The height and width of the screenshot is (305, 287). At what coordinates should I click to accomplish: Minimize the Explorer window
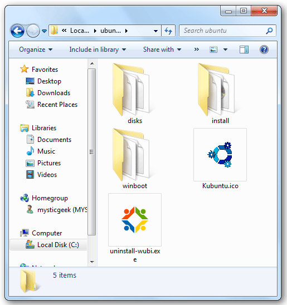(x=228, y=11)
